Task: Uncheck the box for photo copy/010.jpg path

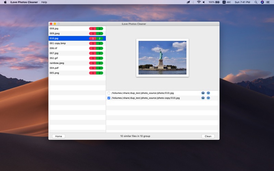Action: pyautogui.click(x=109, y=98)
